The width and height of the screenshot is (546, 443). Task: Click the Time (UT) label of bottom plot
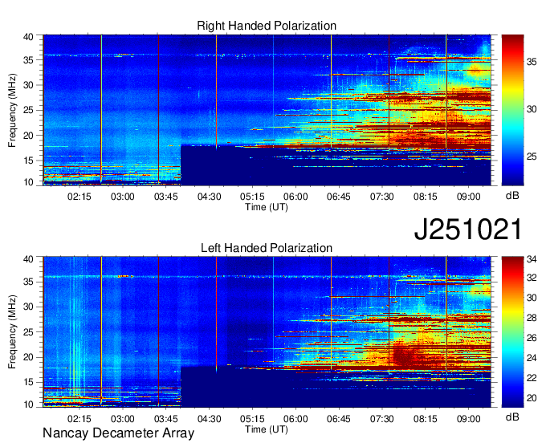point(267,429)
